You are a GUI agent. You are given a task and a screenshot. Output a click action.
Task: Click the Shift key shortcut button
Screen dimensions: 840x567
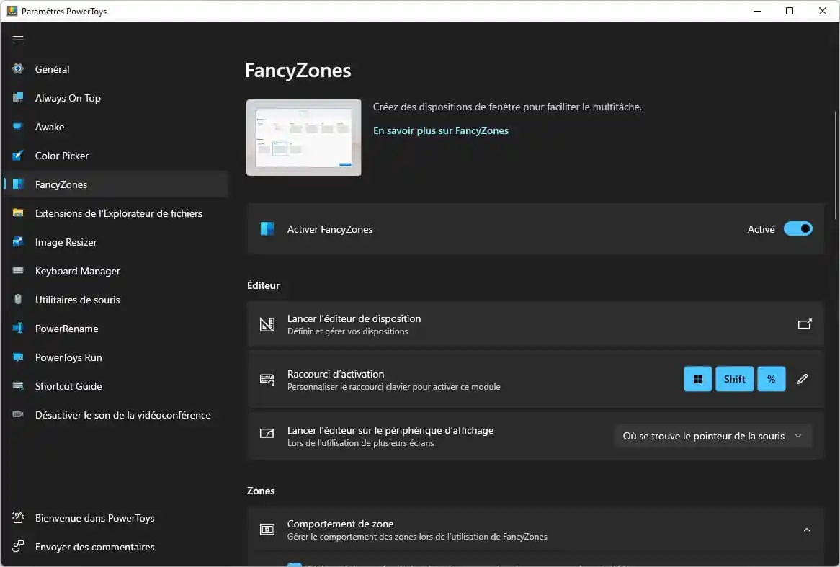(735, 379)
